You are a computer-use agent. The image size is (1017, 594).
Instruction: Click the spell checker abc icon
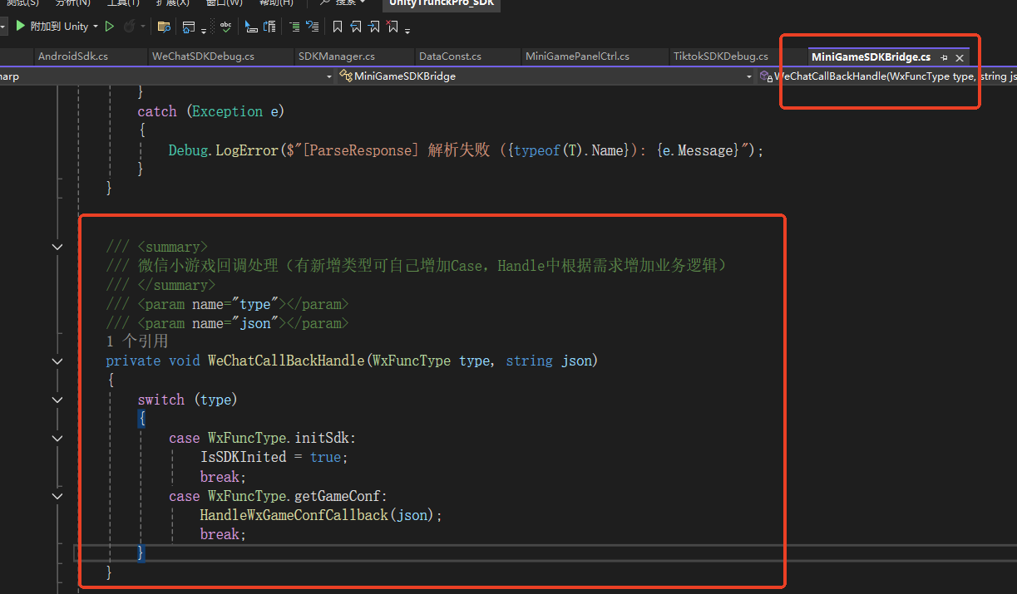[x=225, y=27]
